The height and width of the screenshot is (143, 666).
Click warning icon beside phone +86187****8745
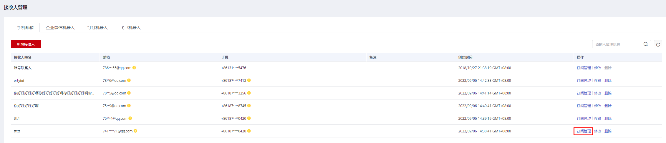click(x=249, y=106)
